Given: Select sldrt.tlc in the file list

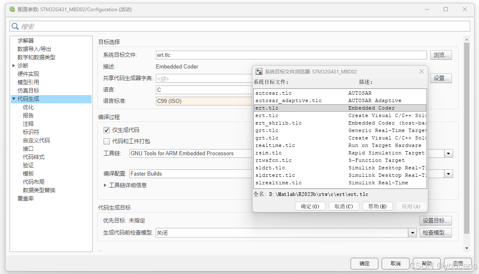Looking at the screenshot, I should pos(340,168).
